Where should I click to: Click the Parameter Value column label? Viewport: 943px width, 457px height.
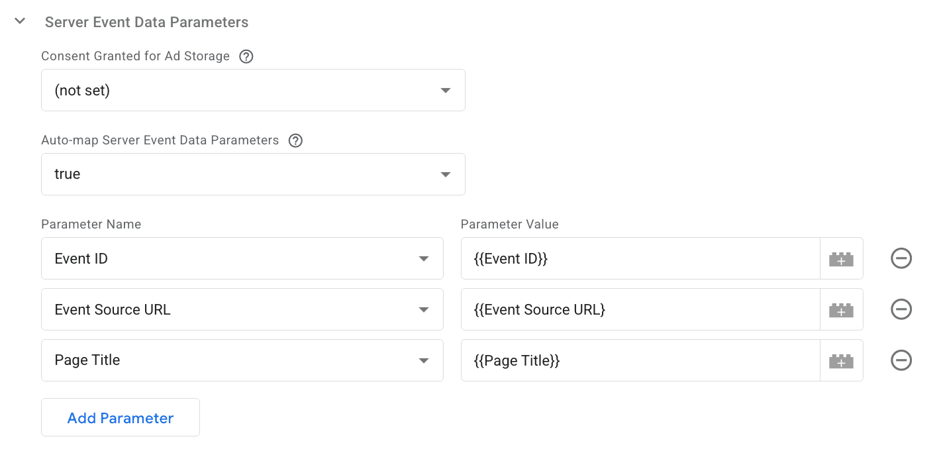510,224
